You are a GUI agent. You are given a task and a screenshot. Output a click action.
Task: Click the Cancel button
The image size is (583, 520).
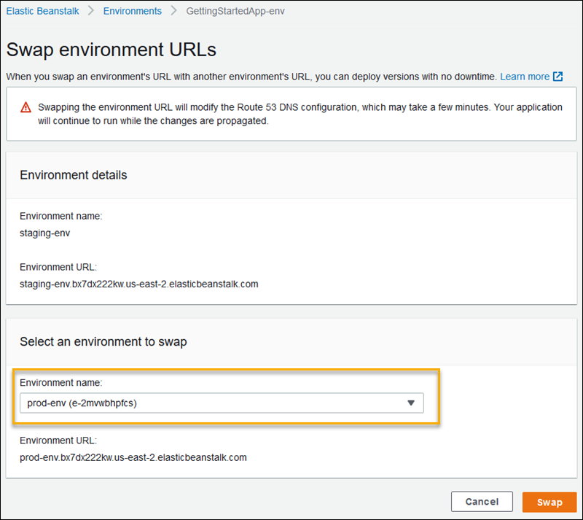(x=482, y=501)
